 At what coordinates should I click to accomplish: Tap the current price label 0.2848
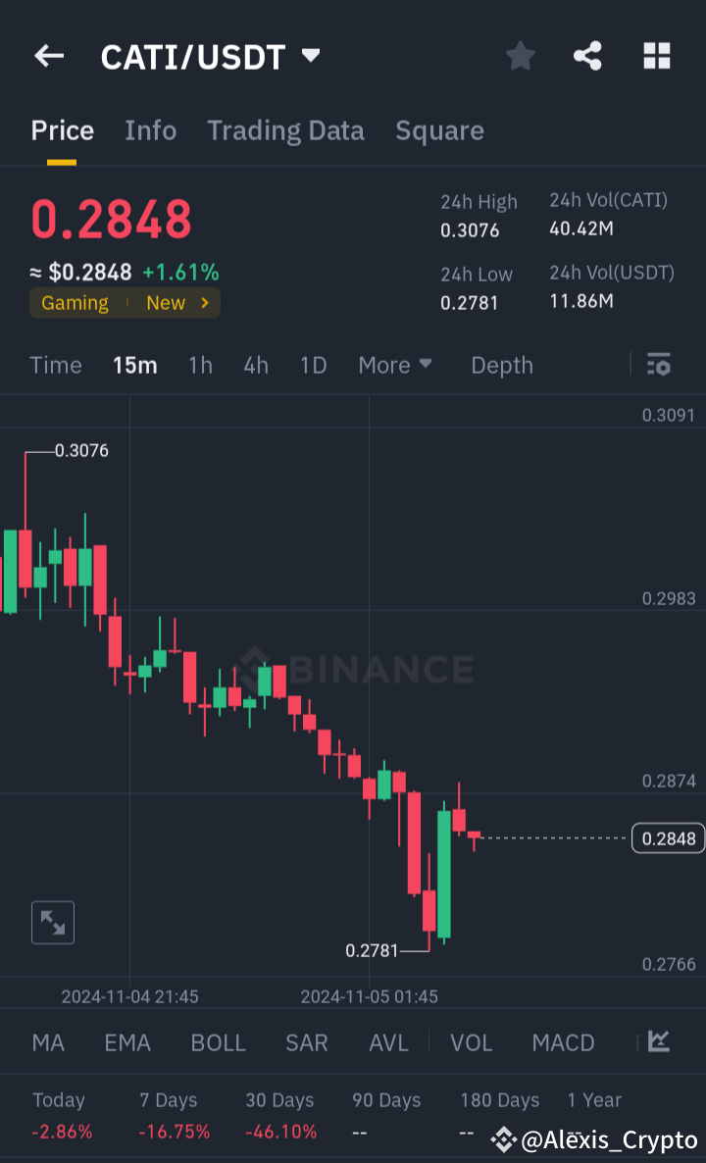(x=668, y=838)
